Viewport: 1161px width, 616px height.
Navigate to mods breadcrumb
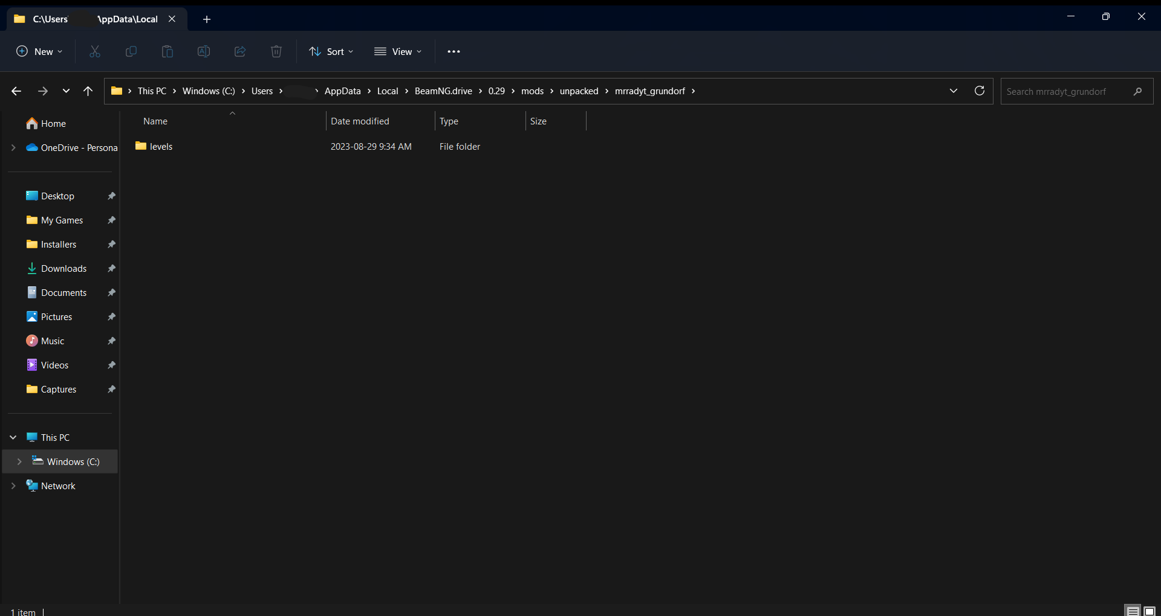click(532, 91)
